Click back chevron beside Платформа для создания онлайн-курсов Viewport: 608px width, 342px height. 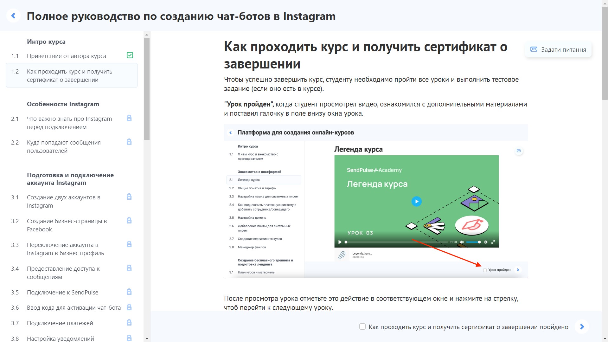coord(231,132)
